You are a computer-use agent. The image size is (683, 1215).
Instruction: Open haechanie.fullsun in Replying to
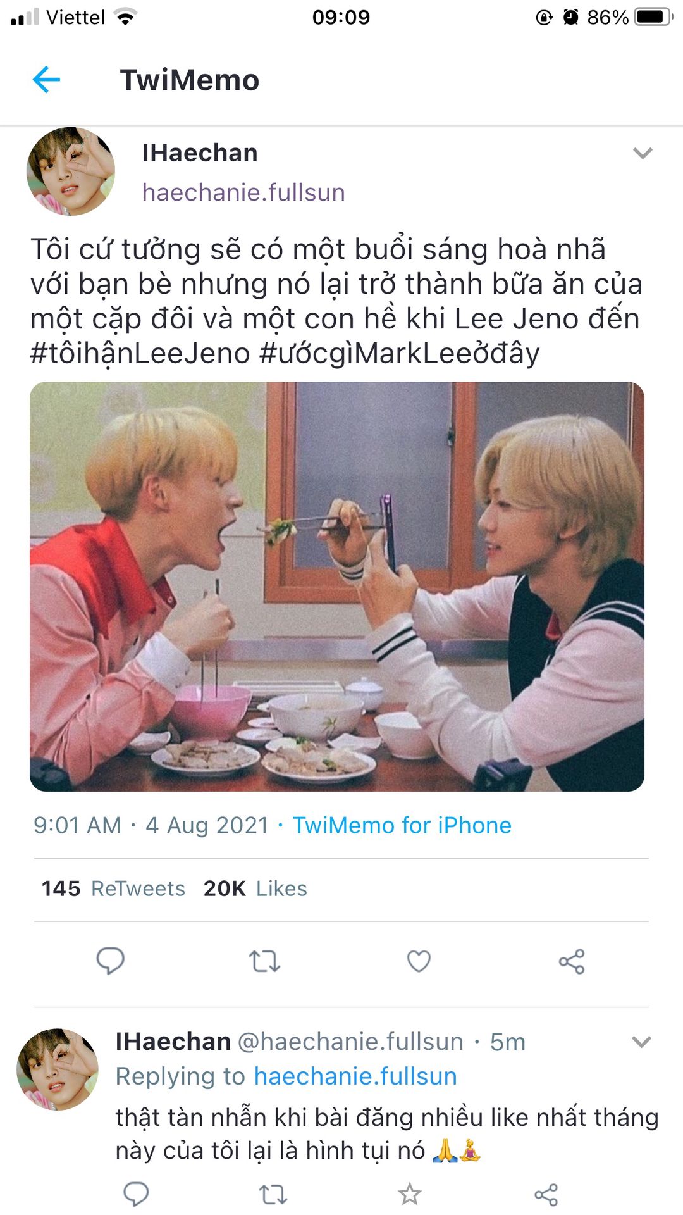click(355, 1076)
